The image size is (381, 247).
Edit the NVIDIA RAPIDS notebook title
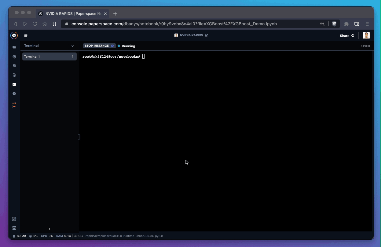207,35
